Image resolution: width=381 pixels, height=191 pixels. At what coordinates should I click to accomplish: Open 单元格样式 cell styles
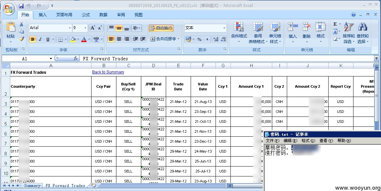point(275,33)
